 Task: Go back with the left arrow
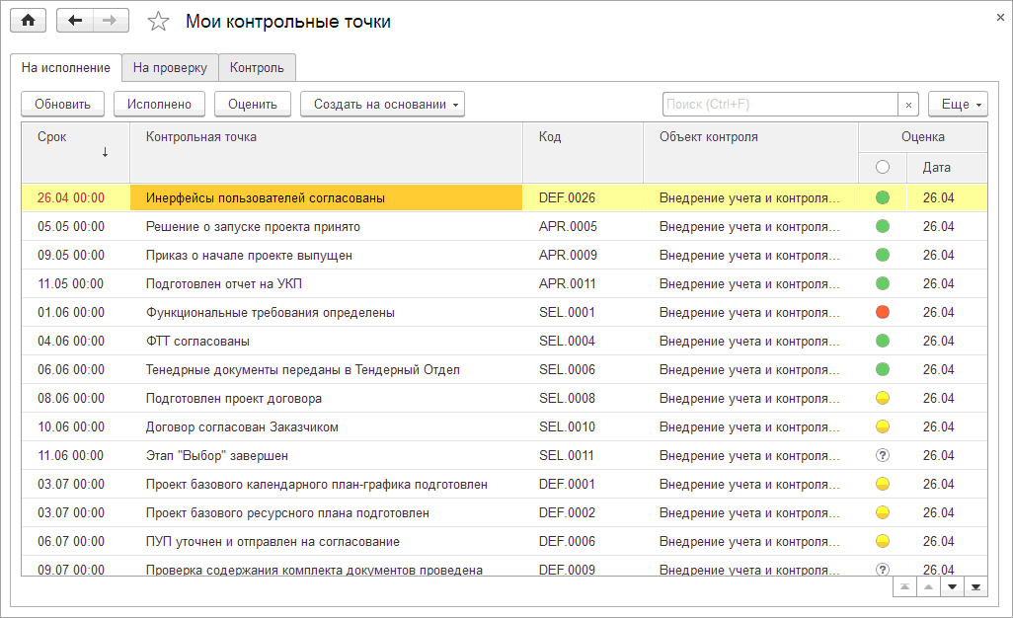tap(75, 21)
